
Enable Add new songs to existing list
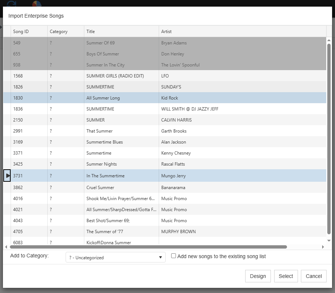click(x=174, y=256)
